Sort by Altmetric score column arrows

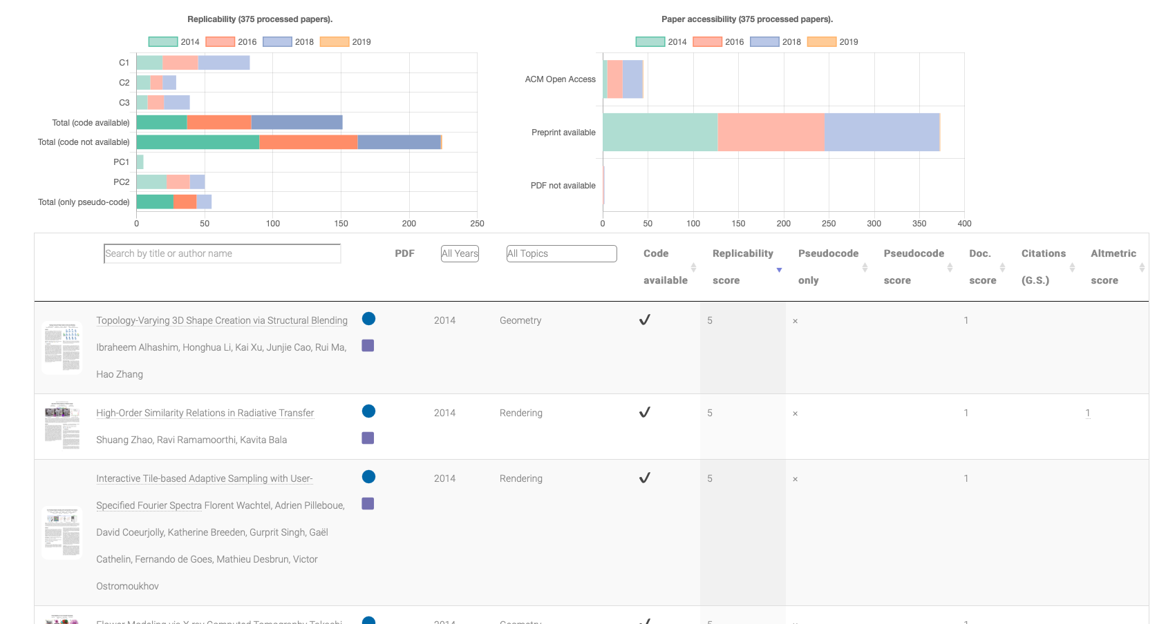(1142, 267)
